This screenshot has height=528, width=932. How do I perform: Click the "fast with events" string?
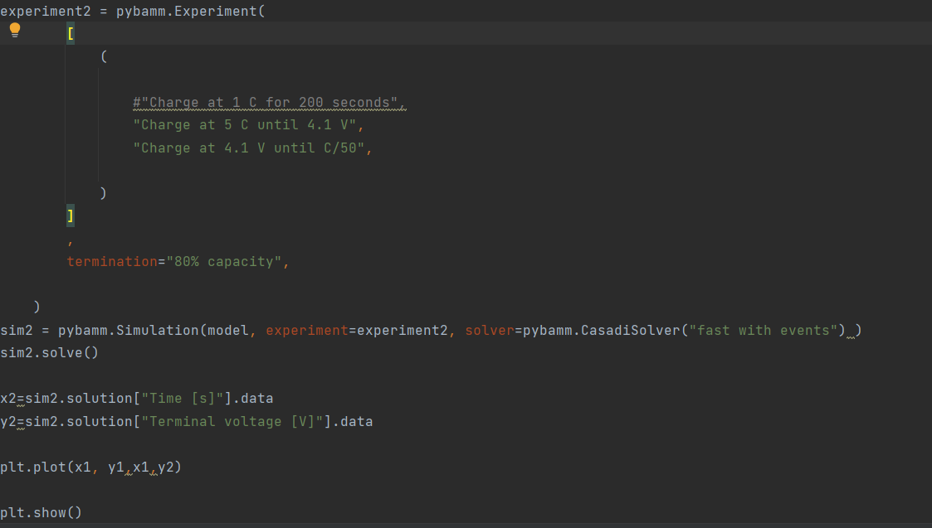click(x=763, y=330)
